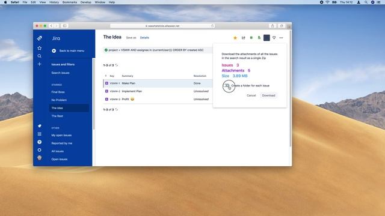Click Safari share button
The width and height of the screenshot is (385, 216).
[273, 26]
